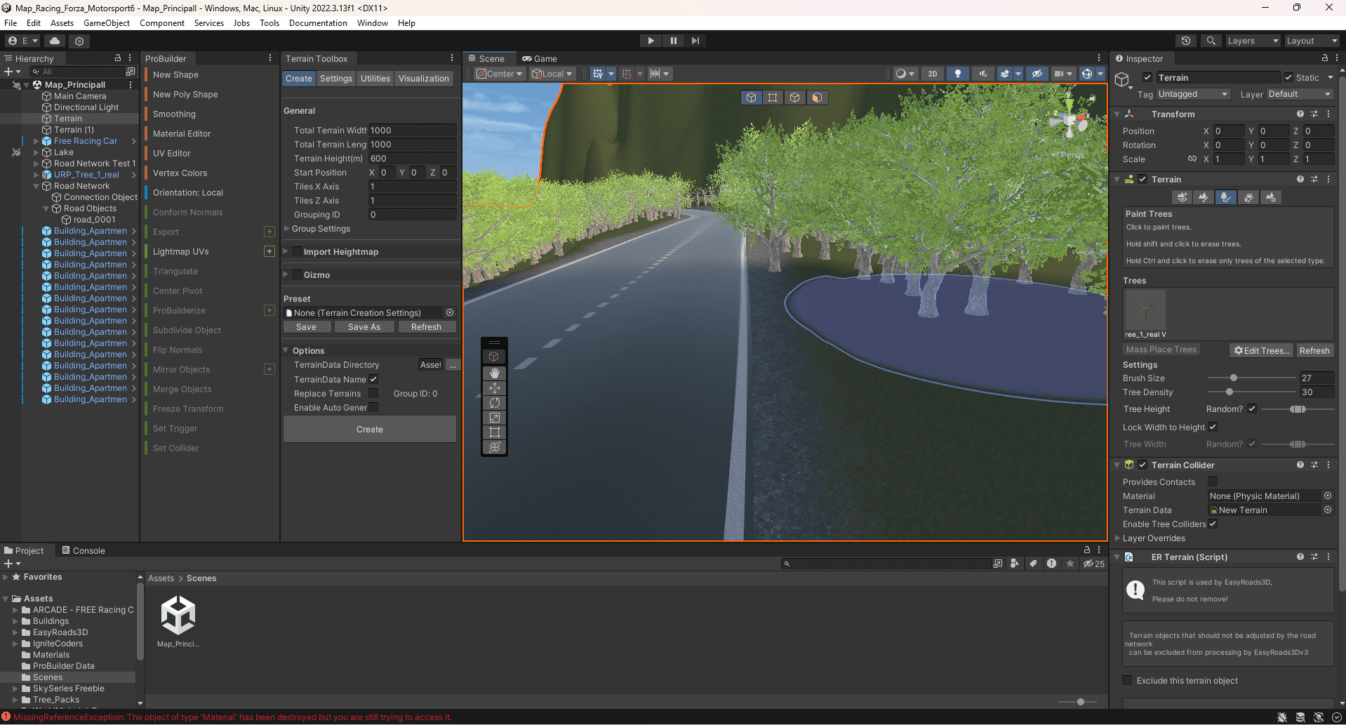The width and height of the screenshot is (1346, 725).
Task: Uncheck Enable Tree Colliders checkbox
Action: tap(1213, 524)
